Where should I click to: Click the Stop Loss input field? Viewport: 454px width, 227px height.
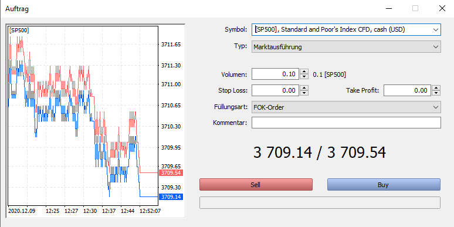275,90
